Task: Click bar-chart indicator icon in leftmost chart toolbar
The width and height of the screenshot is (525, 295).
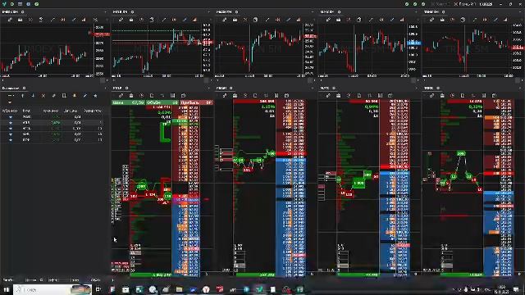Action: (84, 20)
